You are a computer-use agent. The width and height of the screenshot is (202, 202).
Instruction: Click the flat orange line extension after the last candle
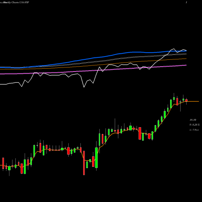click(193, 101)
